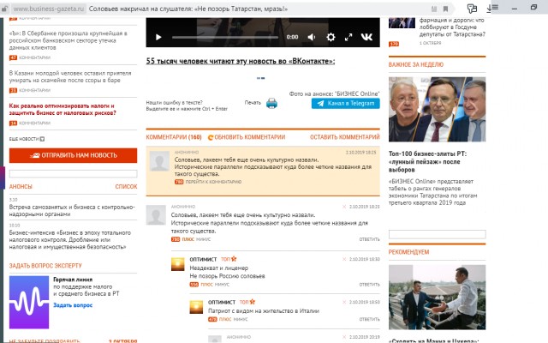Click the Печать label
This screenshot has height=343, width=548.
[x=253, y=103]
